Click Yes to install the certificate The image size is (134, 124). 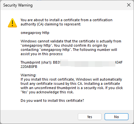90,117
